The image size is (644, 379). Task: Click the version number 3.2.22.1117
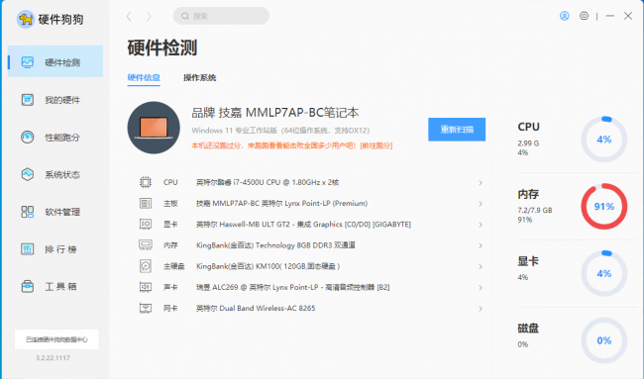[x=53, y=357]
